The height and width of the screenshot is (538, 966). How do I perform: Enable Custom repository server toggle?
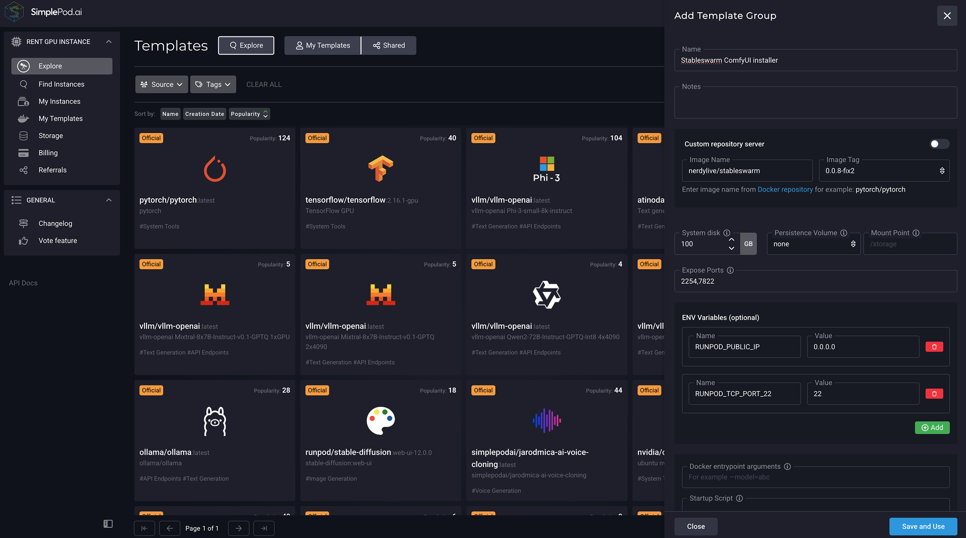[x=939, y=144]
